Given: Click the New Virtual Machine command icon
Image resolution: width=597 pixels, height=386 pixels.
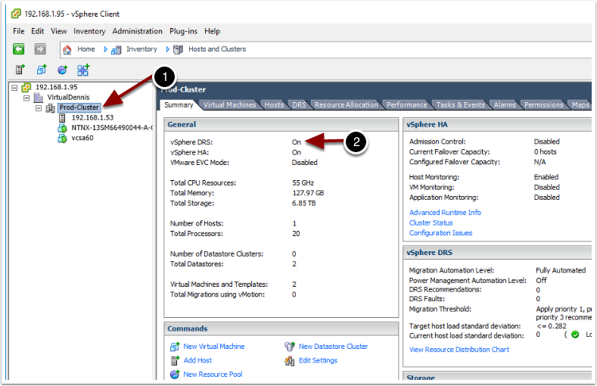Looking at the screenshot, I should 175,347.
